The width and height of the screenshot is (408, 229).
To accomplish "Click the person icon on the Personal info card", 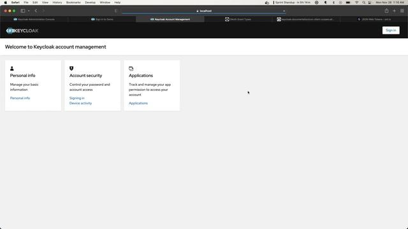I will [x=11, y=69].
